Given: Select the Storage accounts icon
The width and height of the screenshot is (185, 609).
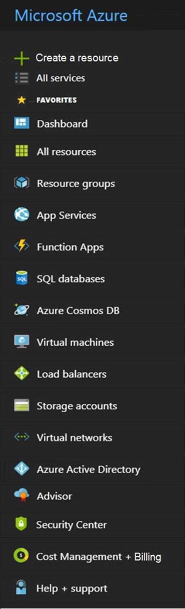Looking at the screenshot, I should click(21, 406).
